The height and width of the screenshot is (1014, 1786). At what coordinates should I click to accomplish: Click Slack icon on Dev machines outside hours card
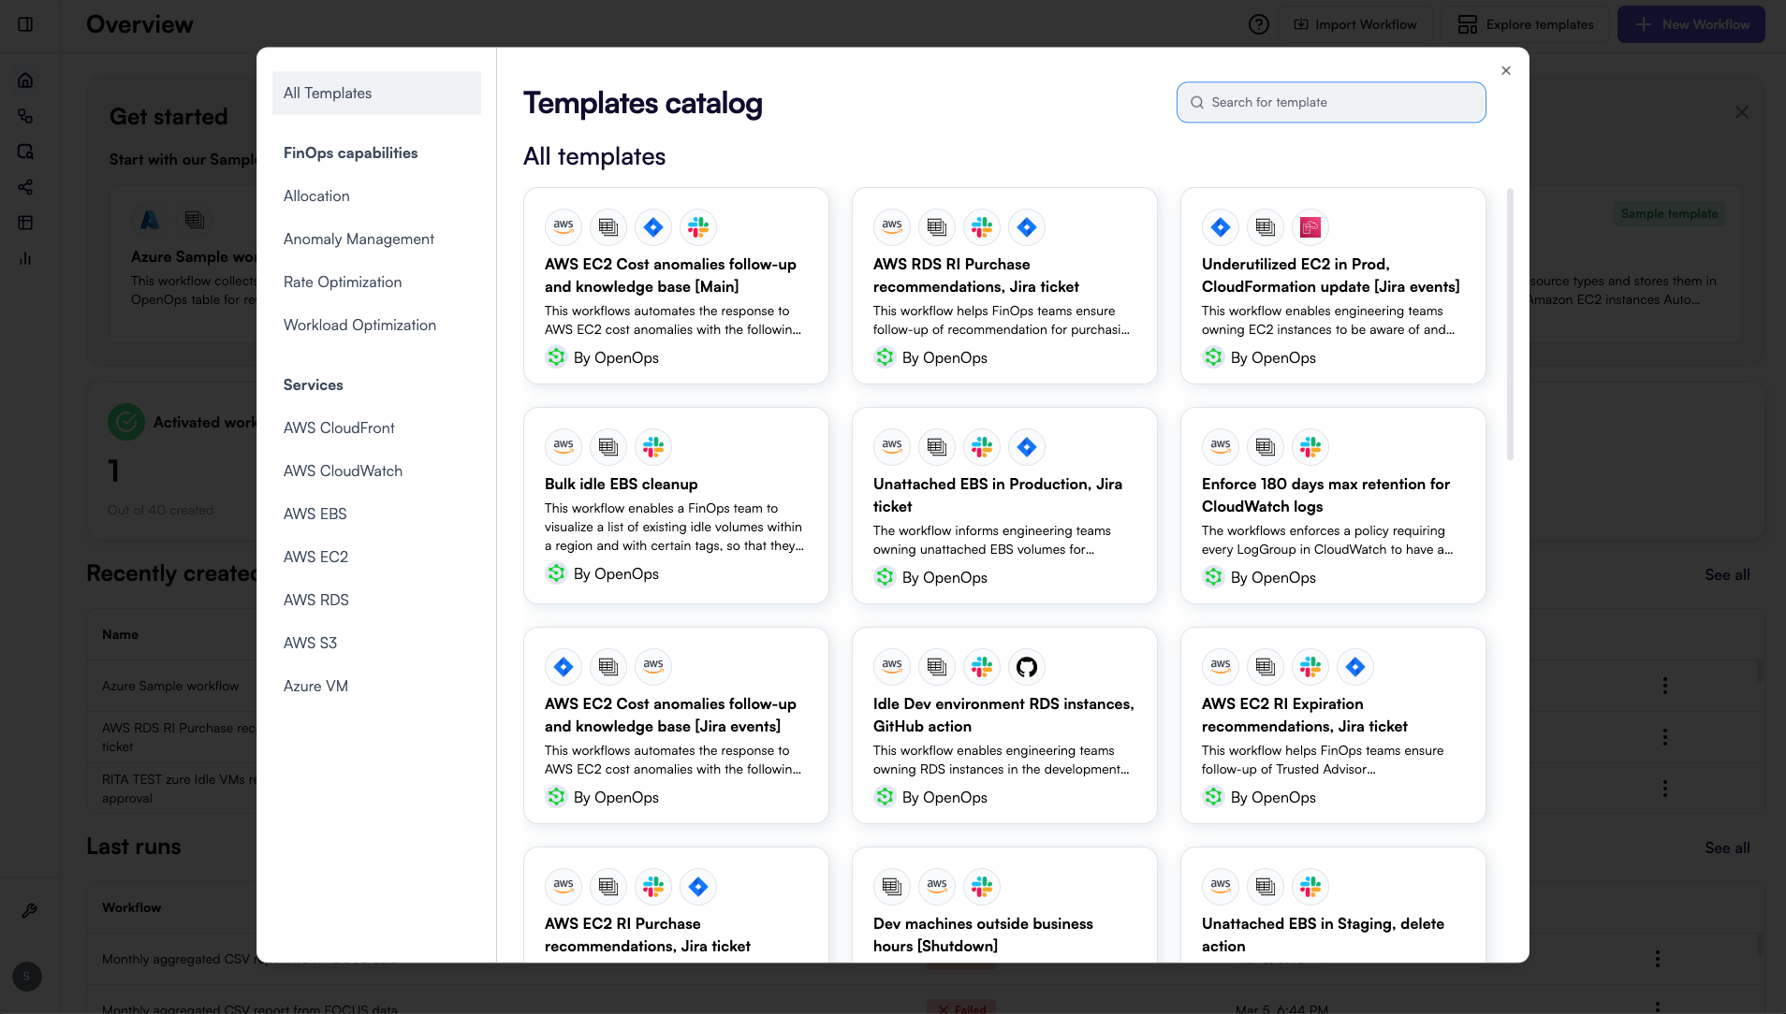click(x=982, y=887)
